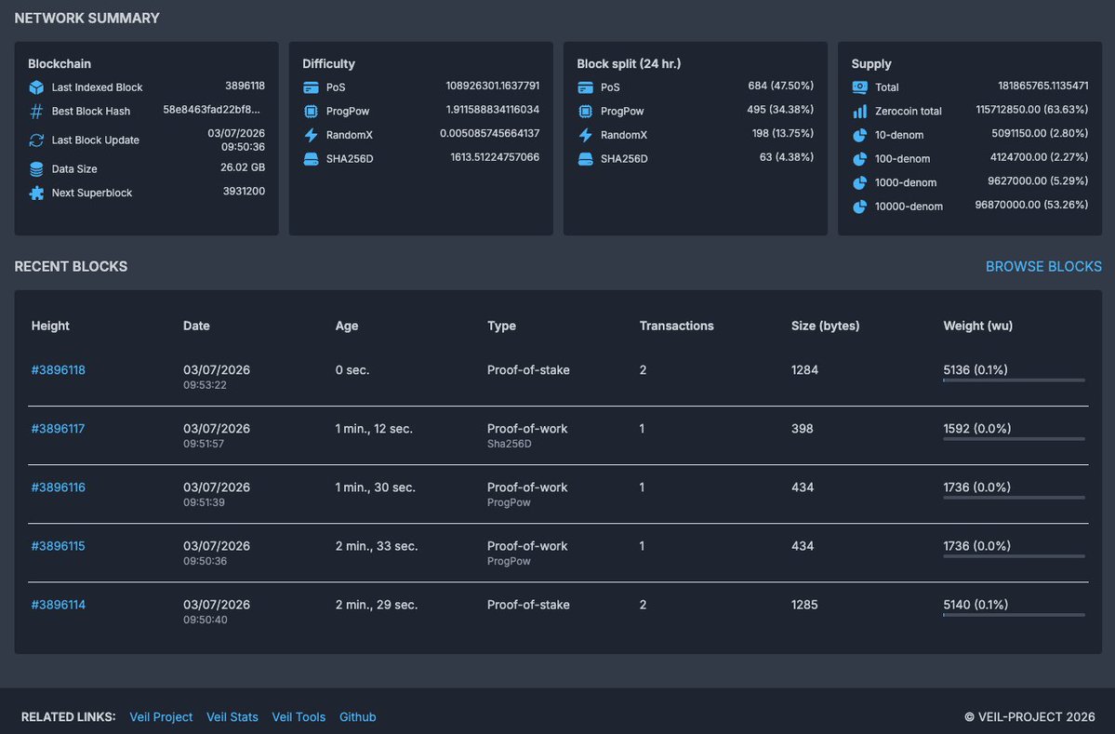The height and width of the screenshot is (734, 1115).
Task: Click the Date column header
Action: pos(196,326)
